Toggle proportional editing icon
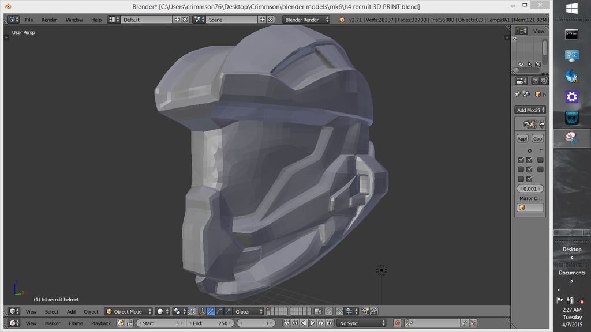The height and width of the screenshot is (332, 591). point(328,311)
